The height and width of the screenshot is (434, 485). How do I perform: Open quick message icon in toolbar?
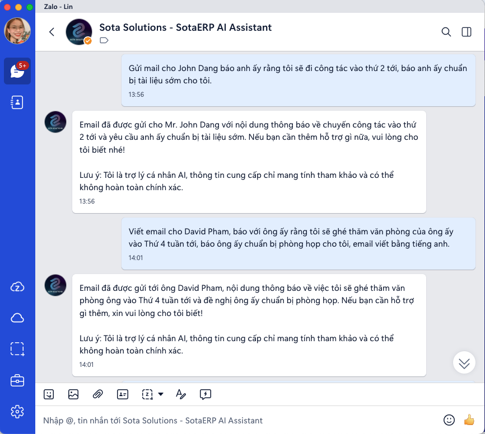click(206, 394)
